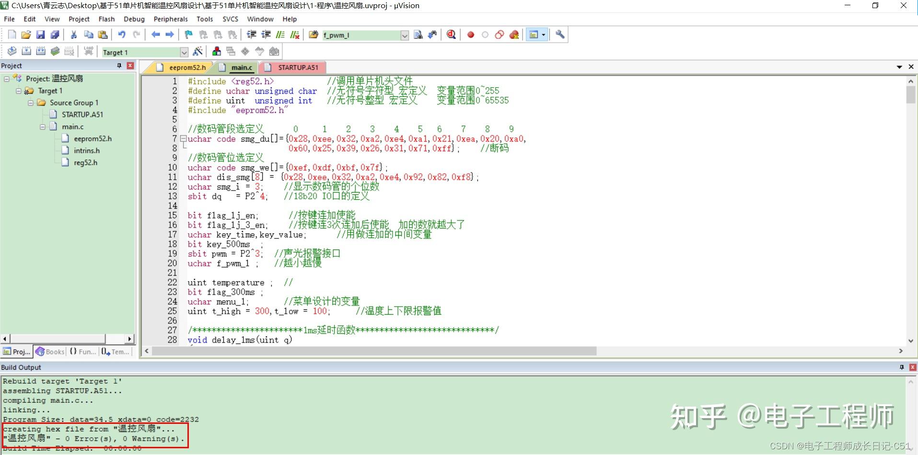Screen dimensions: 918x455
Task: Expand the f_pwm_l find dropdown
Action: [405, 35]
